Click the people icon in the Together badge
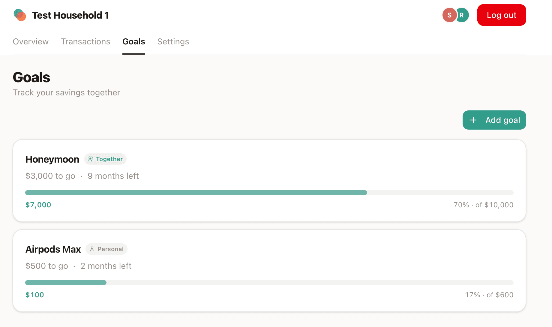 pyautogui.click(x=91, y=159)
